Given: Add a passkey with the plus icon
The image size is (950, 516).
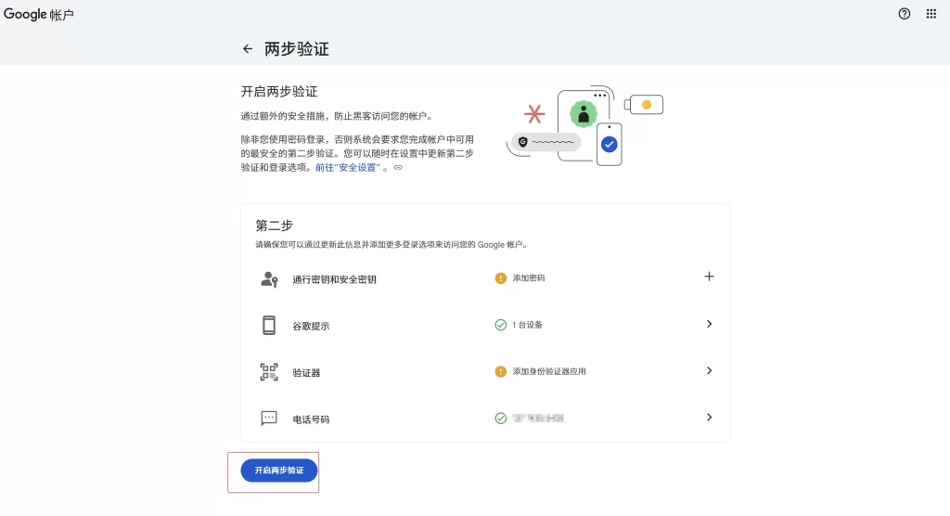Looking at the screenshot, I should click(x=709, y=277).
